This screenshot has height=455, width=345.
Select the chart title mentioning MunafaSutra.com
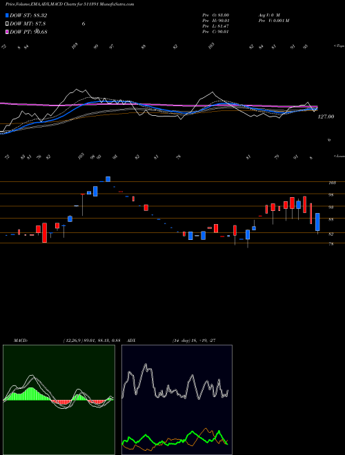tap(70, 4)
